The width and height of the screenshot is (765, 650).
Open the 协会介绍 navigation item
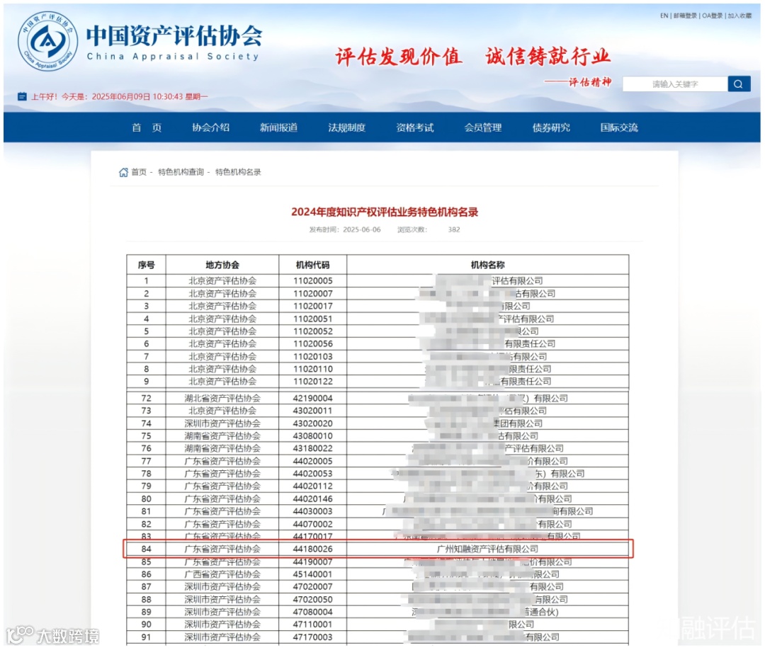pos(211,127)
